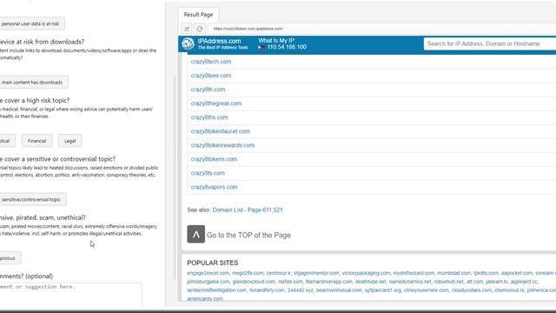Toggle 'sensitive/controversial topic' button
This screenshot has height=313, width=556.
[33, 199]
